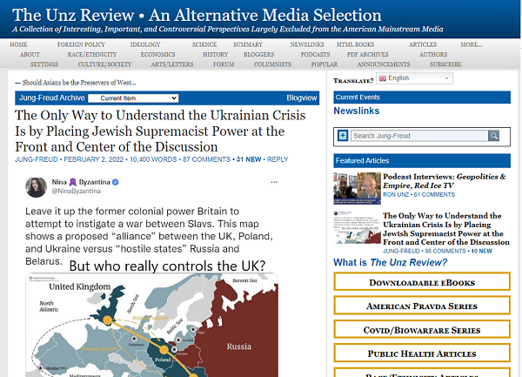Open the Covid/Biowarfare Series button
Screen dimensions: 522x377
[422, 331]
